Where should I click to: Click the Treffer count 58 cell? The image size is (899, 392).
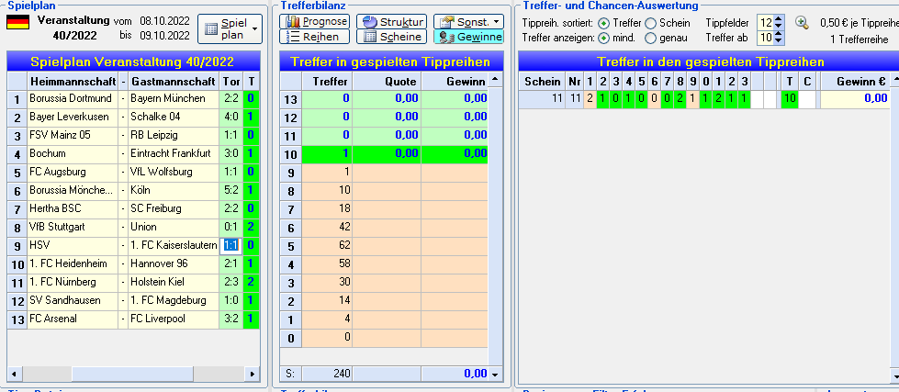[x=327, y=263]
